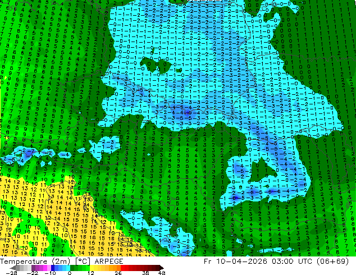Click the green segment of the color legend

coord(80,268)
